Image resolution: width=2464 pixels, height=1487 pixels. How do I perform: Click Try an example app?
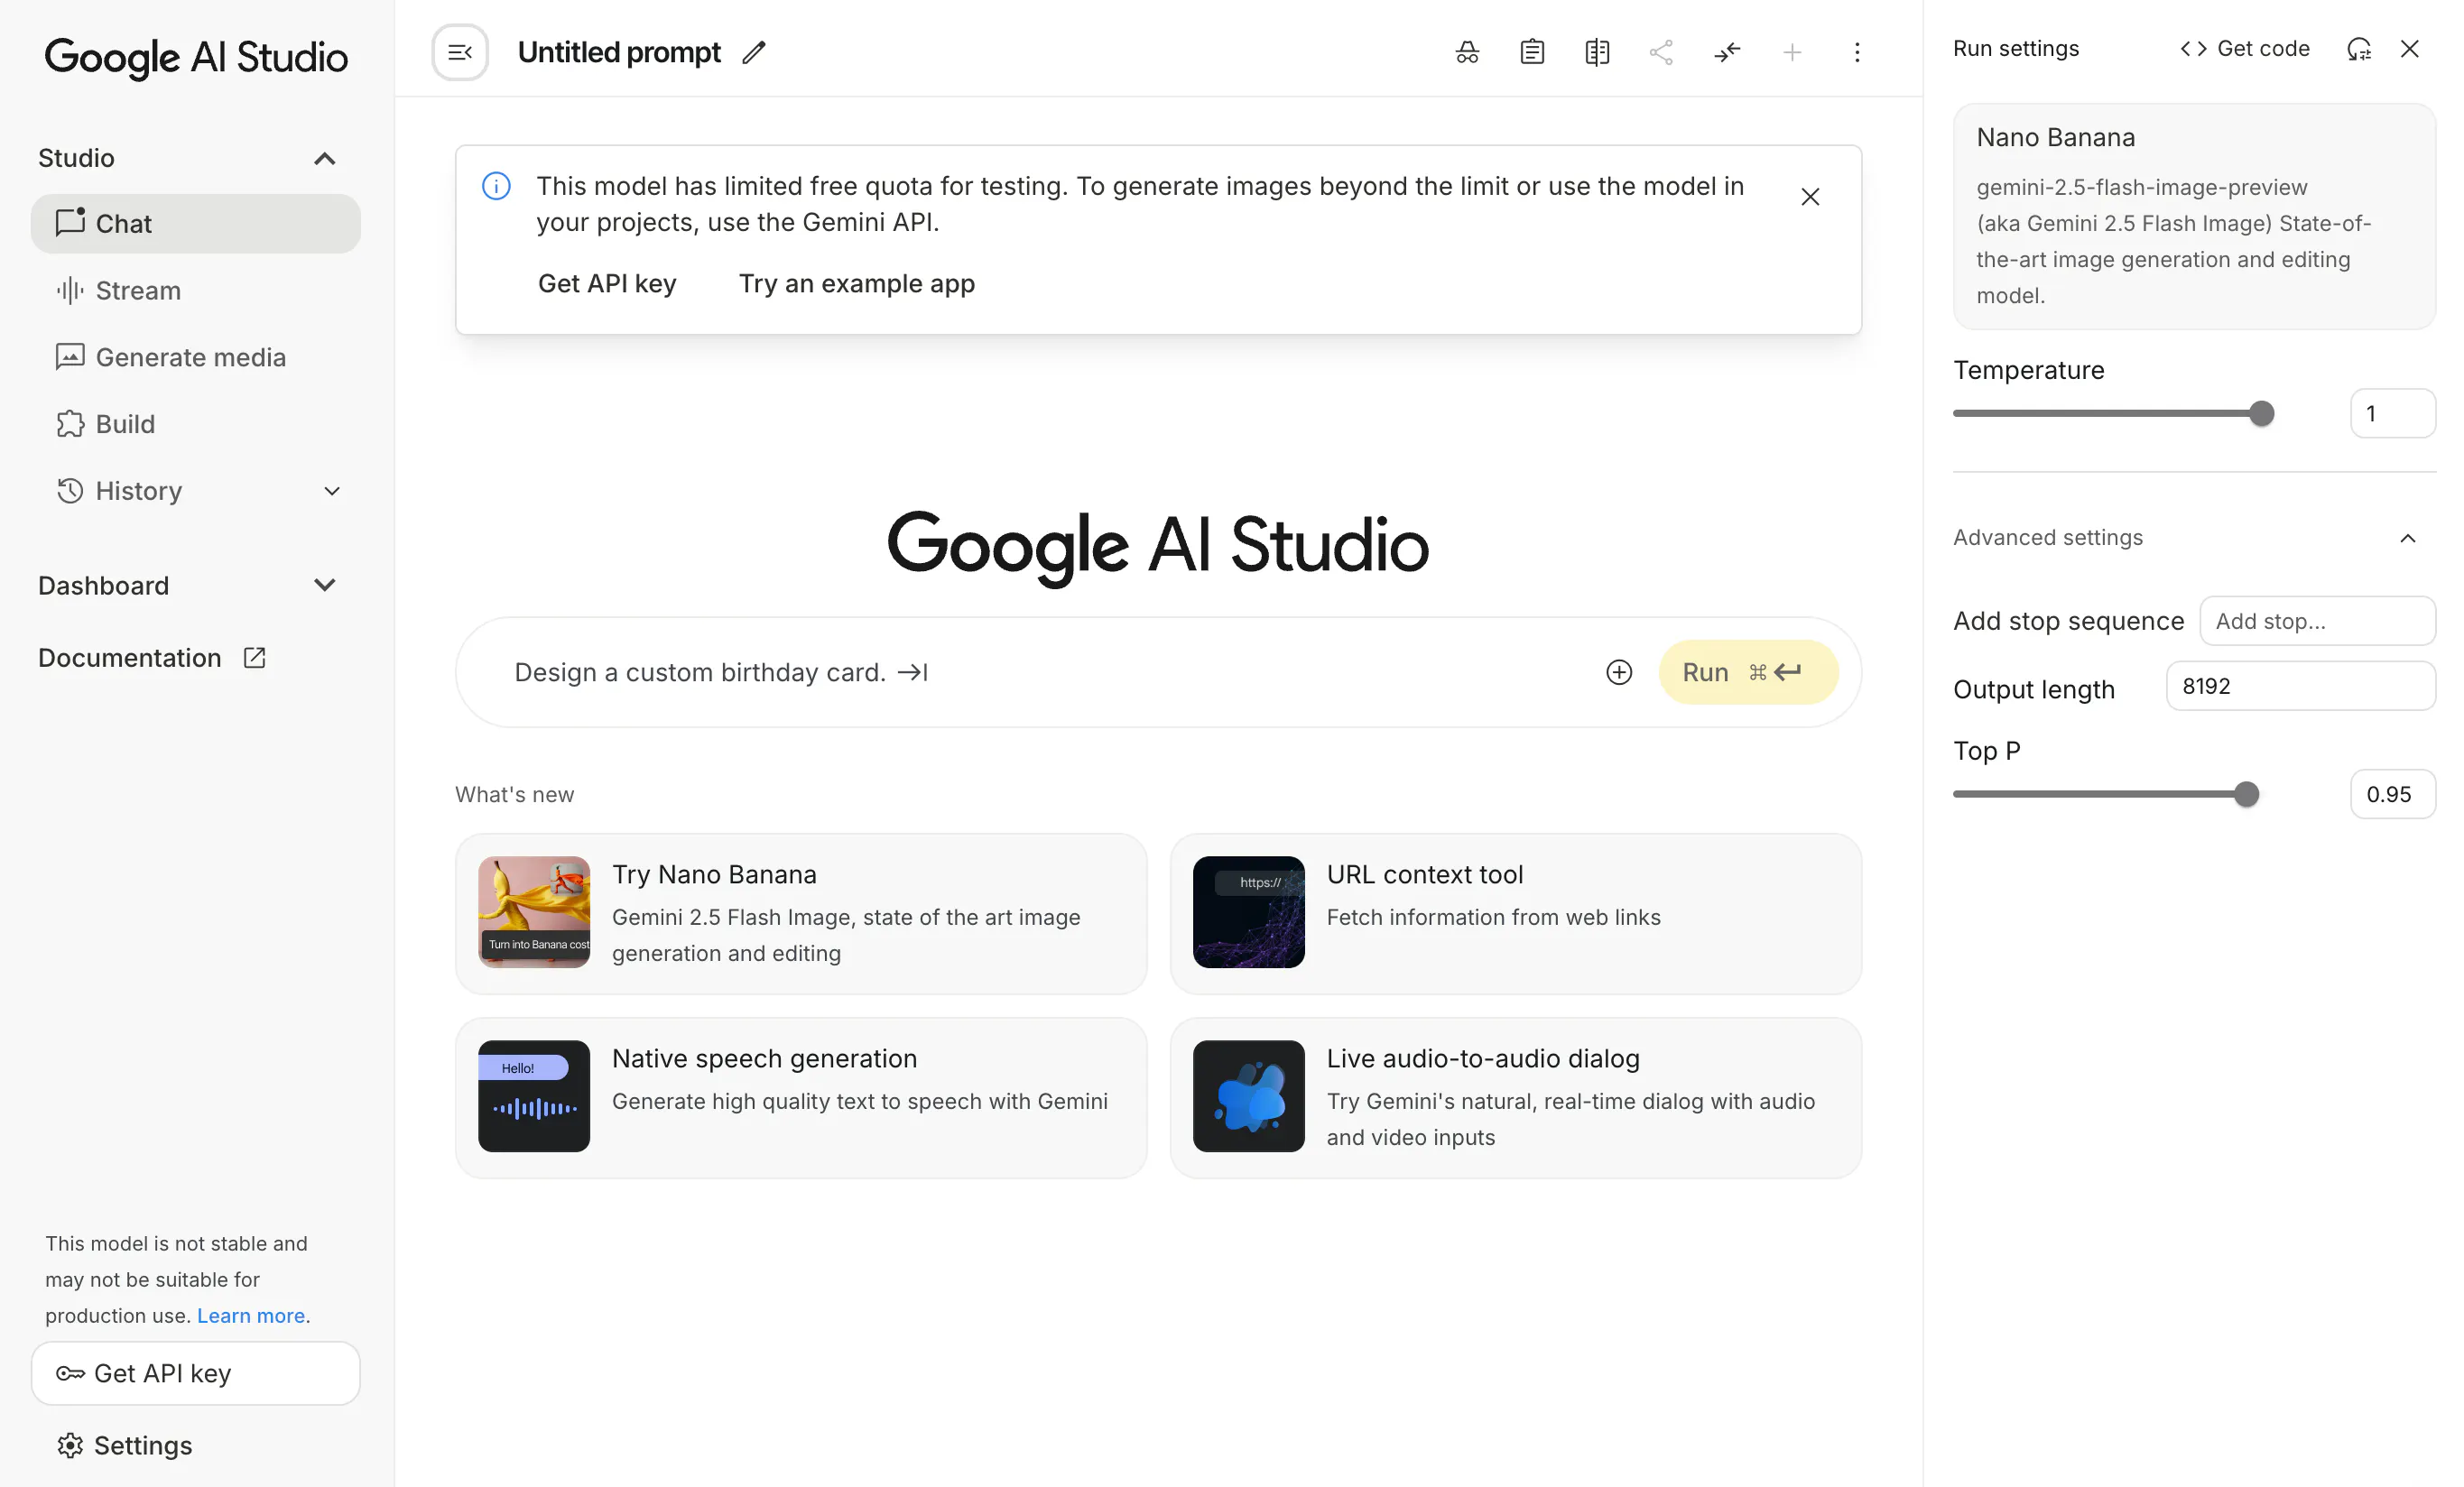(857, 284)
